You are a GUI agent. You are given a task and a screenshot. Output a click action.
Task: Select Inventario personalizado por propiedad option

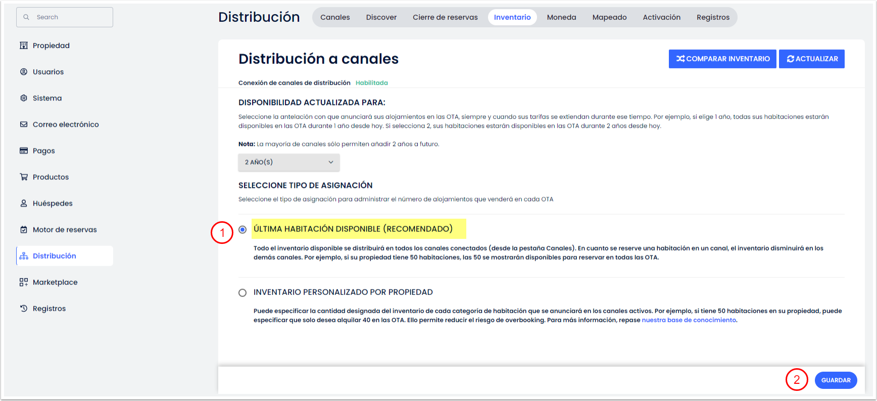[x=242, y=292]
